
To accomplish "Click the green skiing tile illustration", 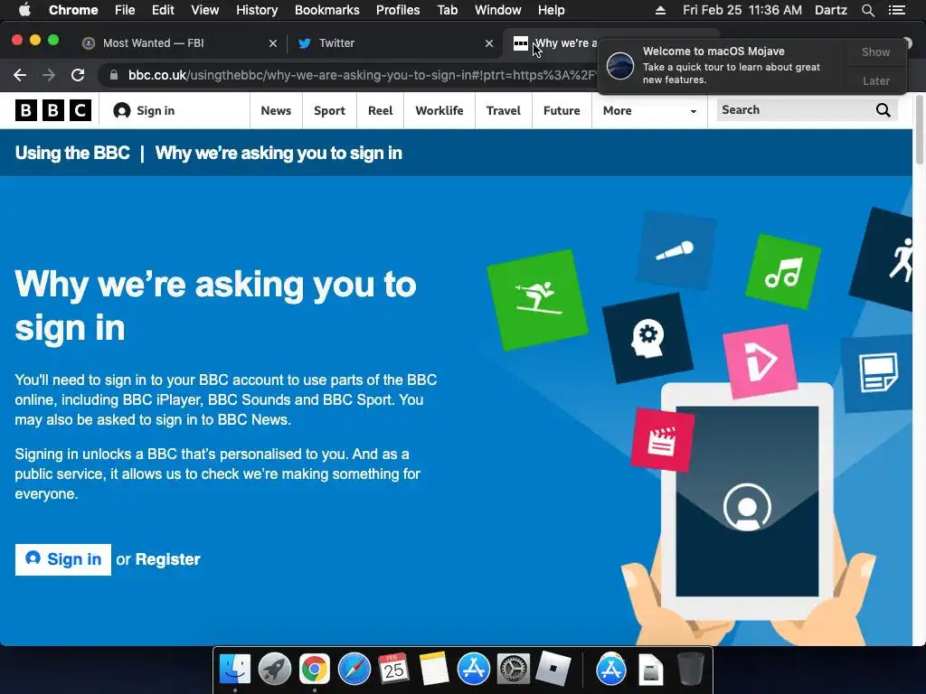I will point(537,299).
